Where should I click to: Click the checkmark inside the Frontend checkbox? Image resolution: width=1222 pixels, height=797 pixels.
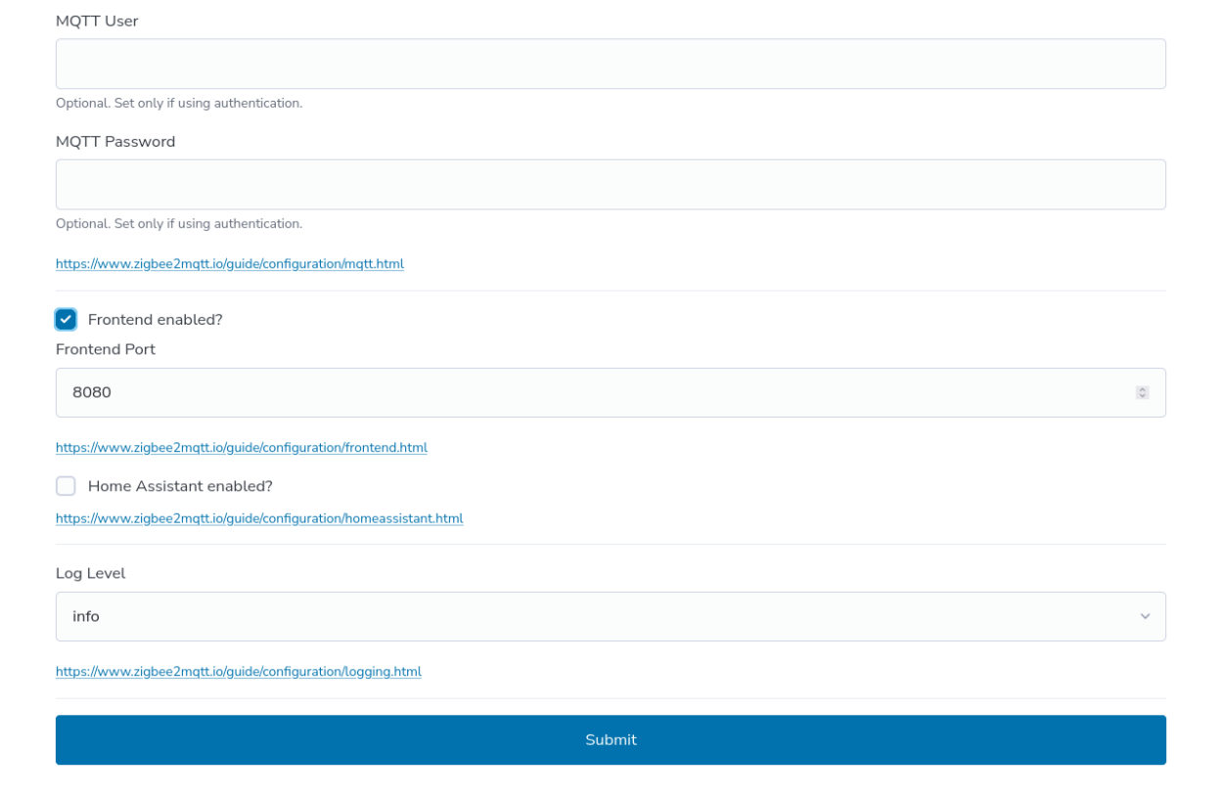[66, 319]
